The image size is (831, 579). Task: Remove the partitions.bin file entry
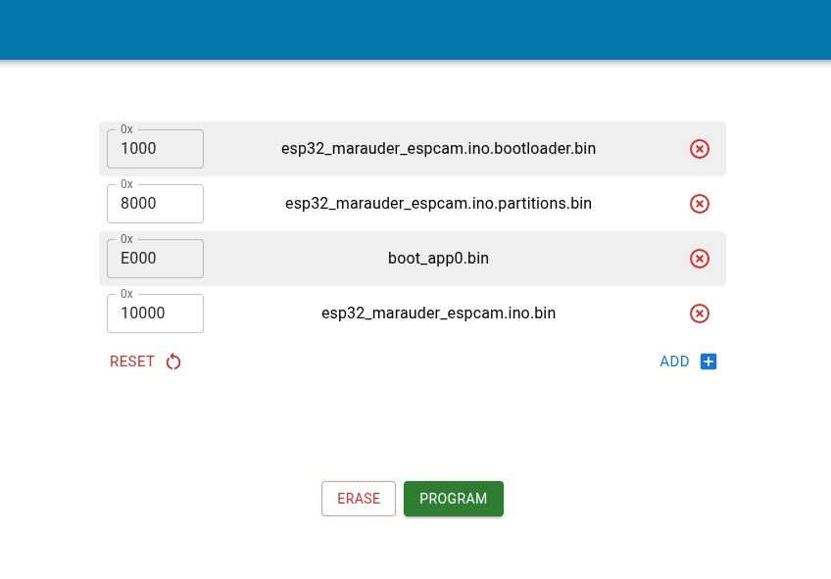[699, 204]
